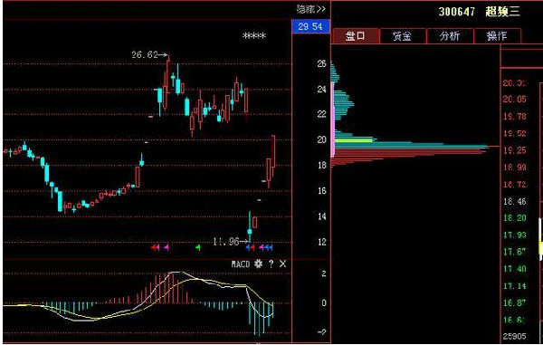
Task: Open the 操作 tab
Action: 497,35
